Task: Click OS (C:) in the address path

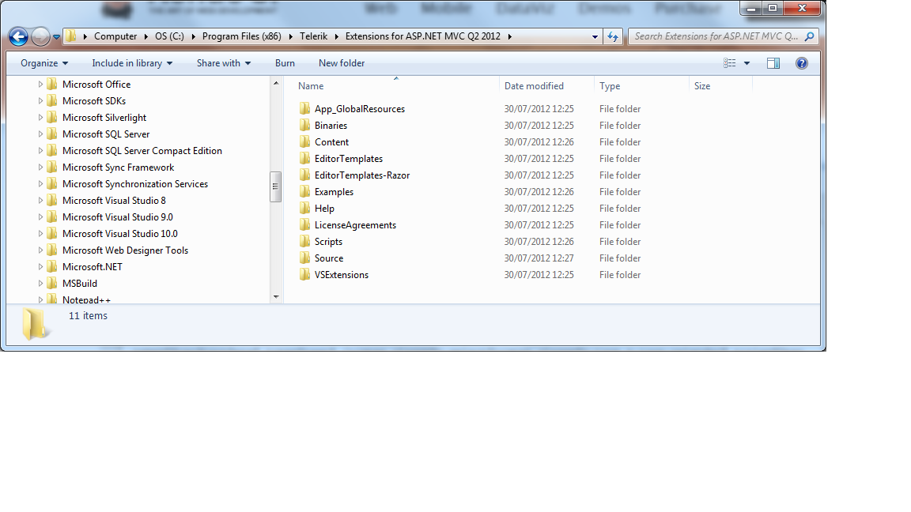Action: (169, 36)
